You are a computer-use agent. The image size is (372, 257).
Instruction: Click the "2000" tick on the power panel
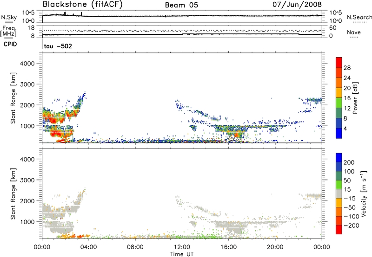pos(27,105)
